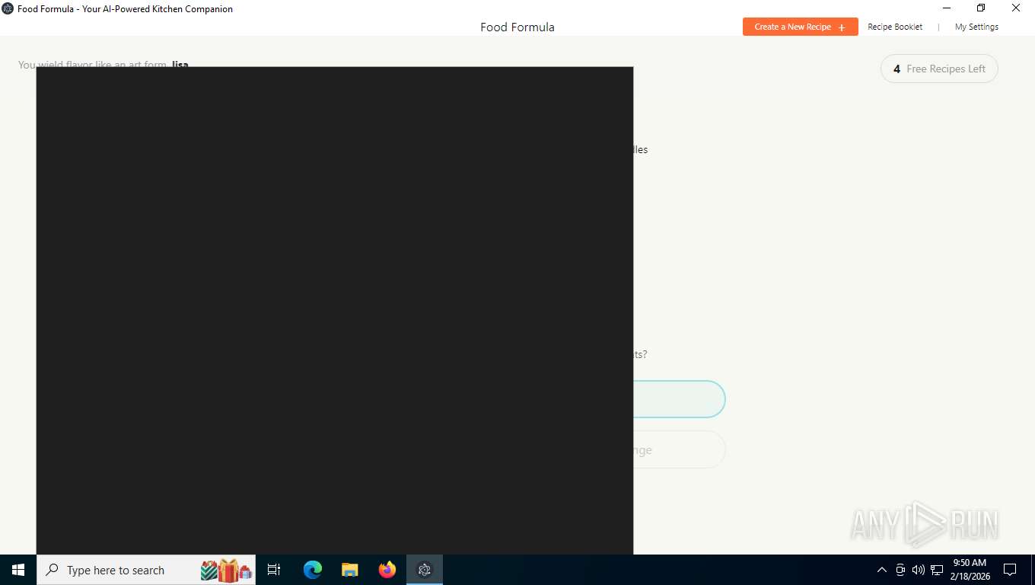The height and width of the screenshot is (585, 1035).
Task: Click the plus icon on Create a New Recipe
Action: 842,27
